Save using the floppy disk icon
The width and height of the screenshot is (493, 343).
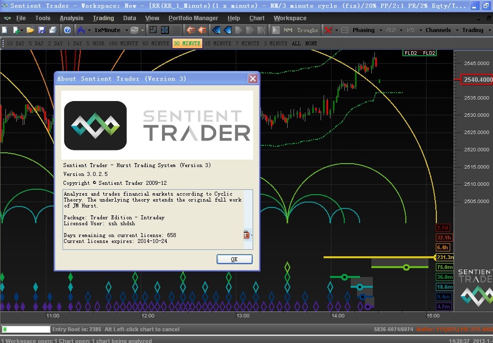pos(41,30)
